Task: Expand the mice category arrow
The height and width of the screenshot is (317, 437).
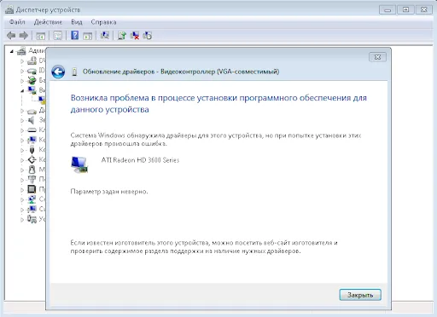Action: [x=22, y=170]
